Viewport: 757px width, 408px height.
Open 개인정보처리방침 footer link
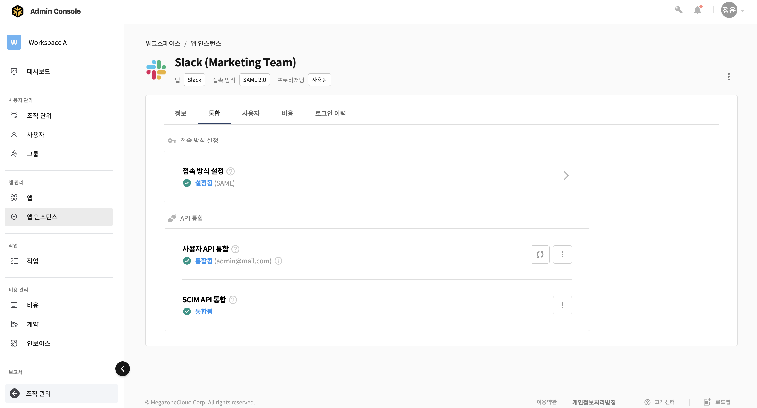pyautogui.click(x=594, y=402)
